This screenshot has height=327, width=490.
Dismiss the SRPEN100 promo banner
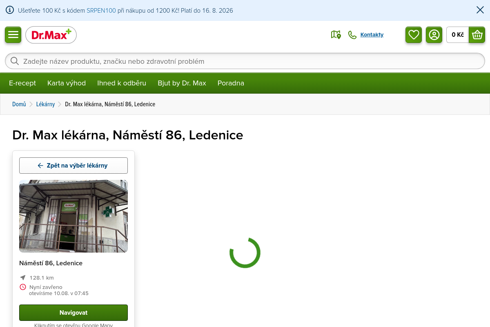480,10
